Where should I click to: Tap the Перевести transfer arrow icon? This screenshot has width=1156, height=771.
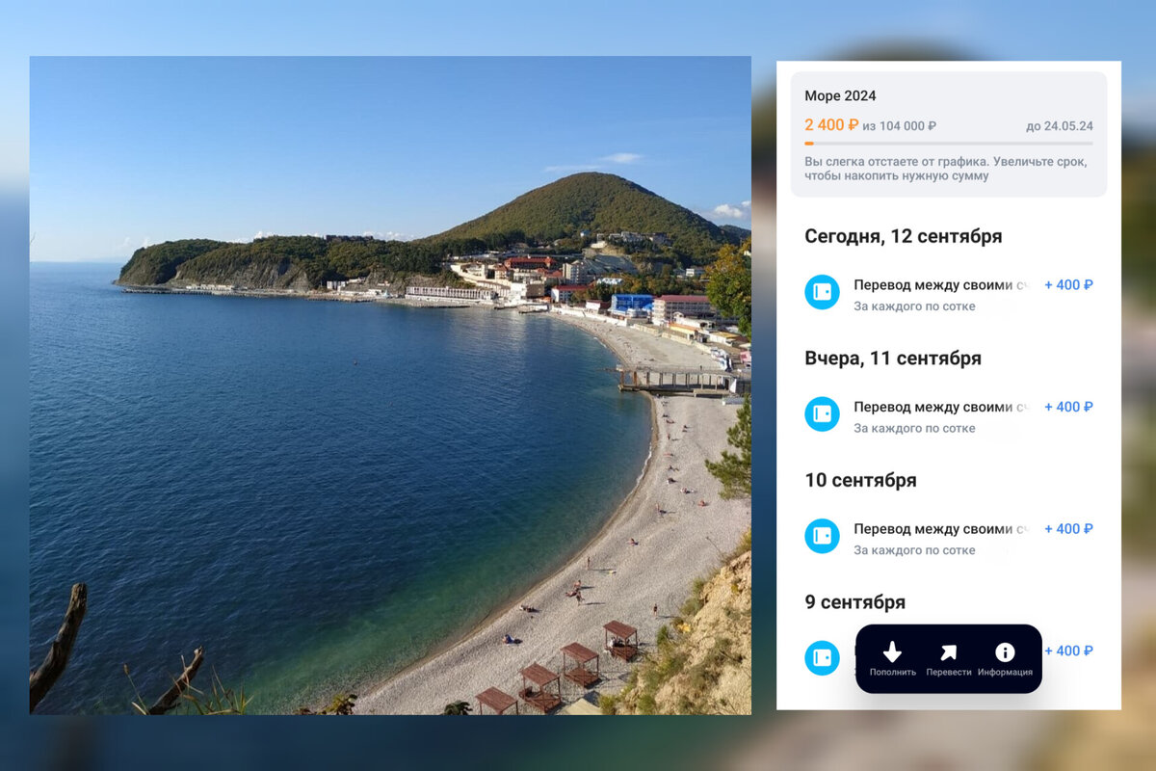(x=949, y=651)
